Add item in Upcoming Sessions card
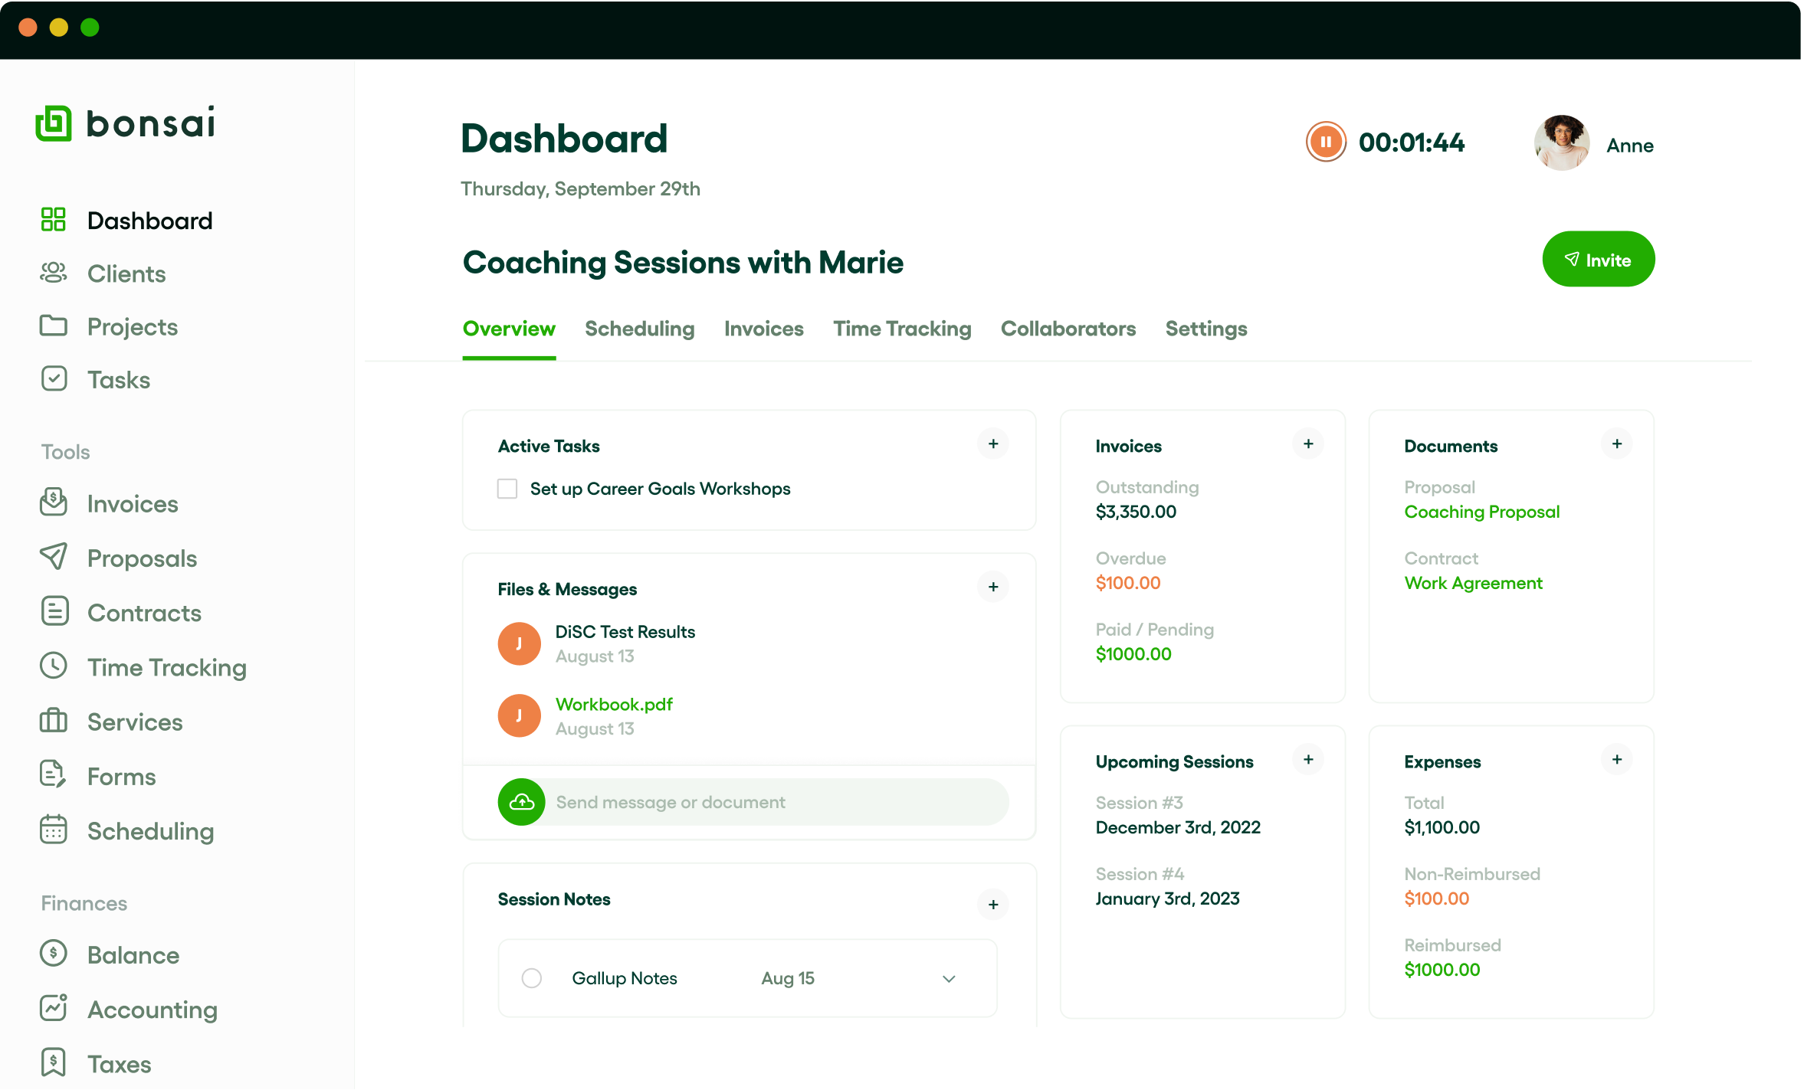Image resolution: width=1804 pixels, height=1090 pixels. [x=1308, y=760]
